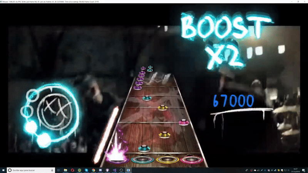The height and width of the screenshot is (173, 308).
Task: Click the glowing energy bar beside the highway
Action: 106,135
